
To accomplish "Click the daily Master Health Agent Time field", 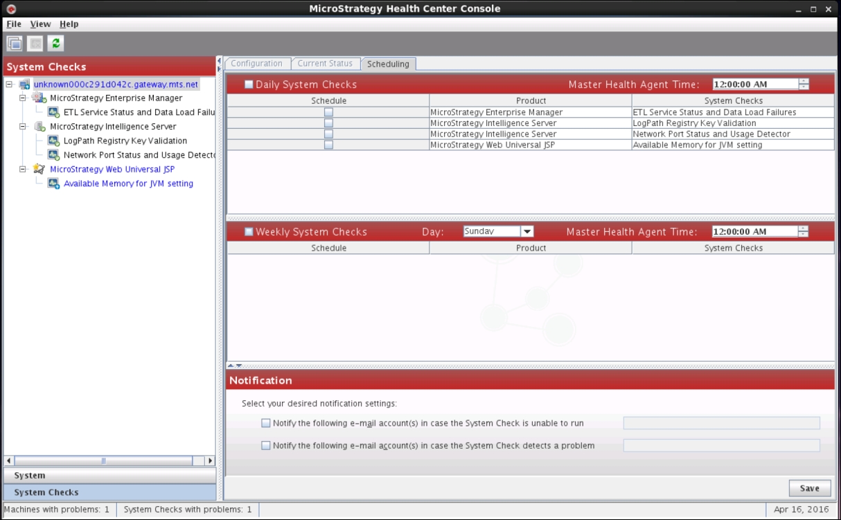I will tap(755, 84).
